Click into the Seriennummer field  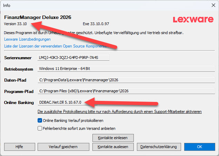(73, 58)
